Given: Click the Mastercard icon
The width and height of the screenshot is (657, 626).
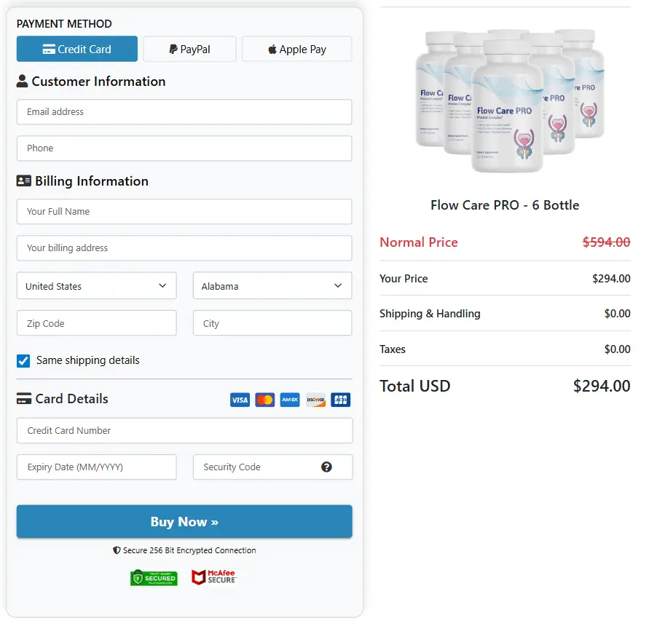Looking at the screenshot, I should click(x=264, y=400).
